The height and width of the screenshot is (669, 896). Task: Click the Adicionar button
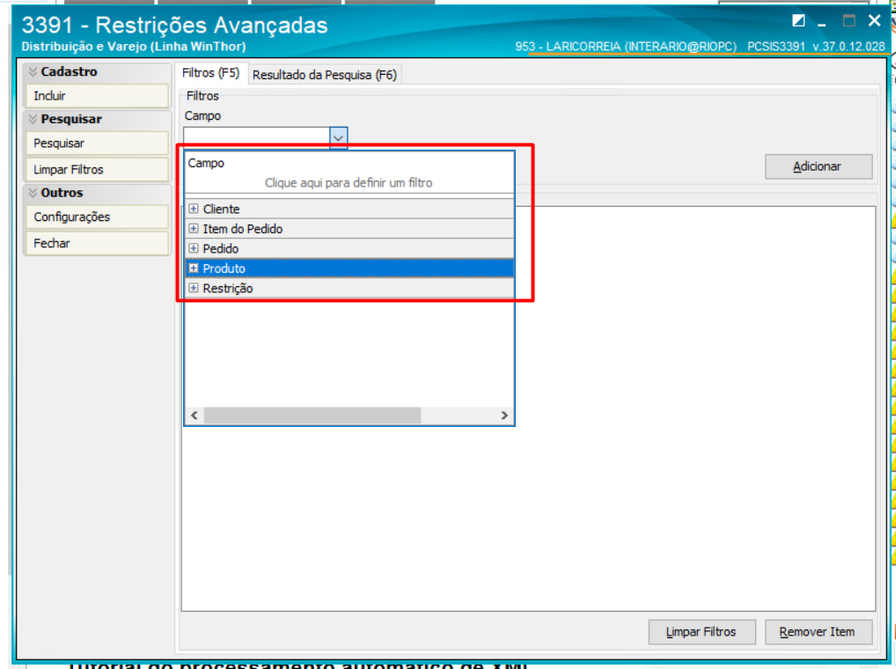click(x=819, y=167)
